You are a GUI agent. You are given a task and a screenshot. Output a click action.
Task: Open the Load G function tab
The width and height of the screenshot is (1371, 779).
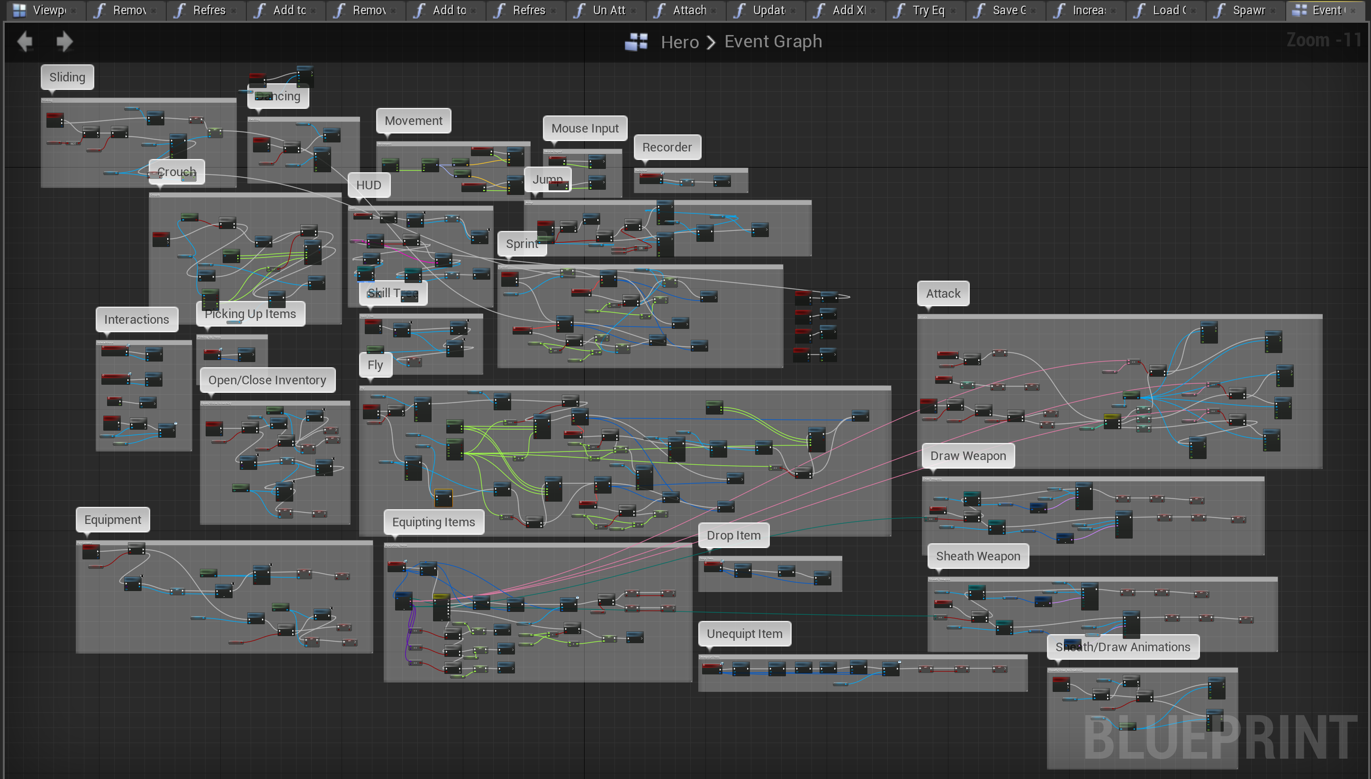(1165, 10)
